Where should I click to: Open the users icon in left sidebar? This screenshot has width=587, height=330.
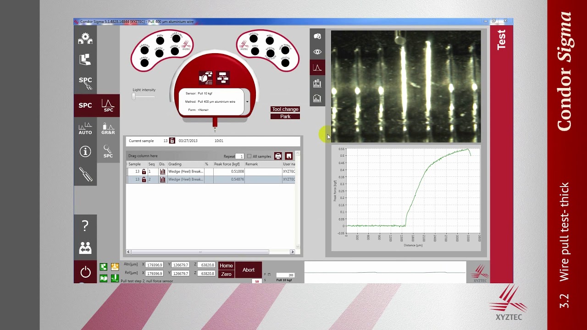tap(85, 248)
